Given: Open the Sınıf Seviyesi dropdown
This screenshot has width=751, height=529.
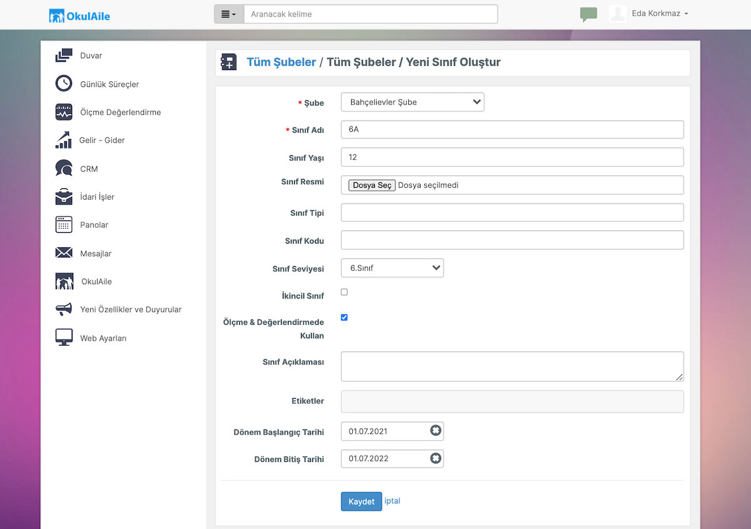Looking at the screenshot, I should (x=392, y=268).
